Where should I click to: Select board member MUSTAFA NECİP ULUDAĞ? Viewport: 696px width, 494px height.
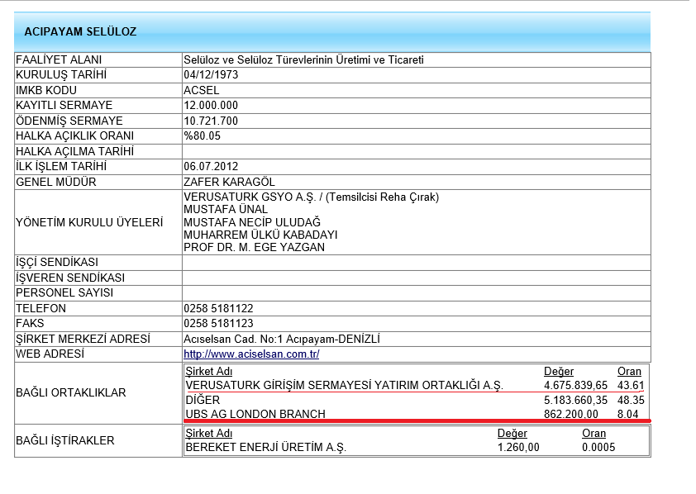[252, 222]
